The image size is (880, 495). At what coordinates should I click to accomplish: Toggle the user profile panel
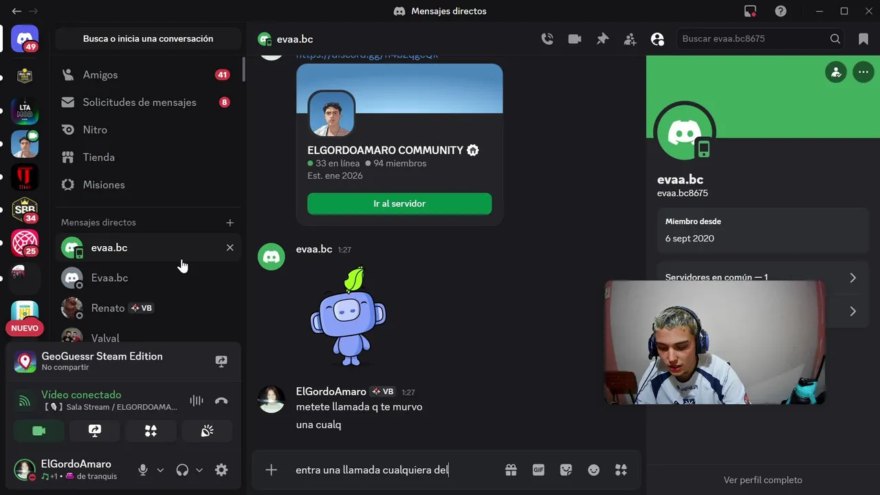657,39
